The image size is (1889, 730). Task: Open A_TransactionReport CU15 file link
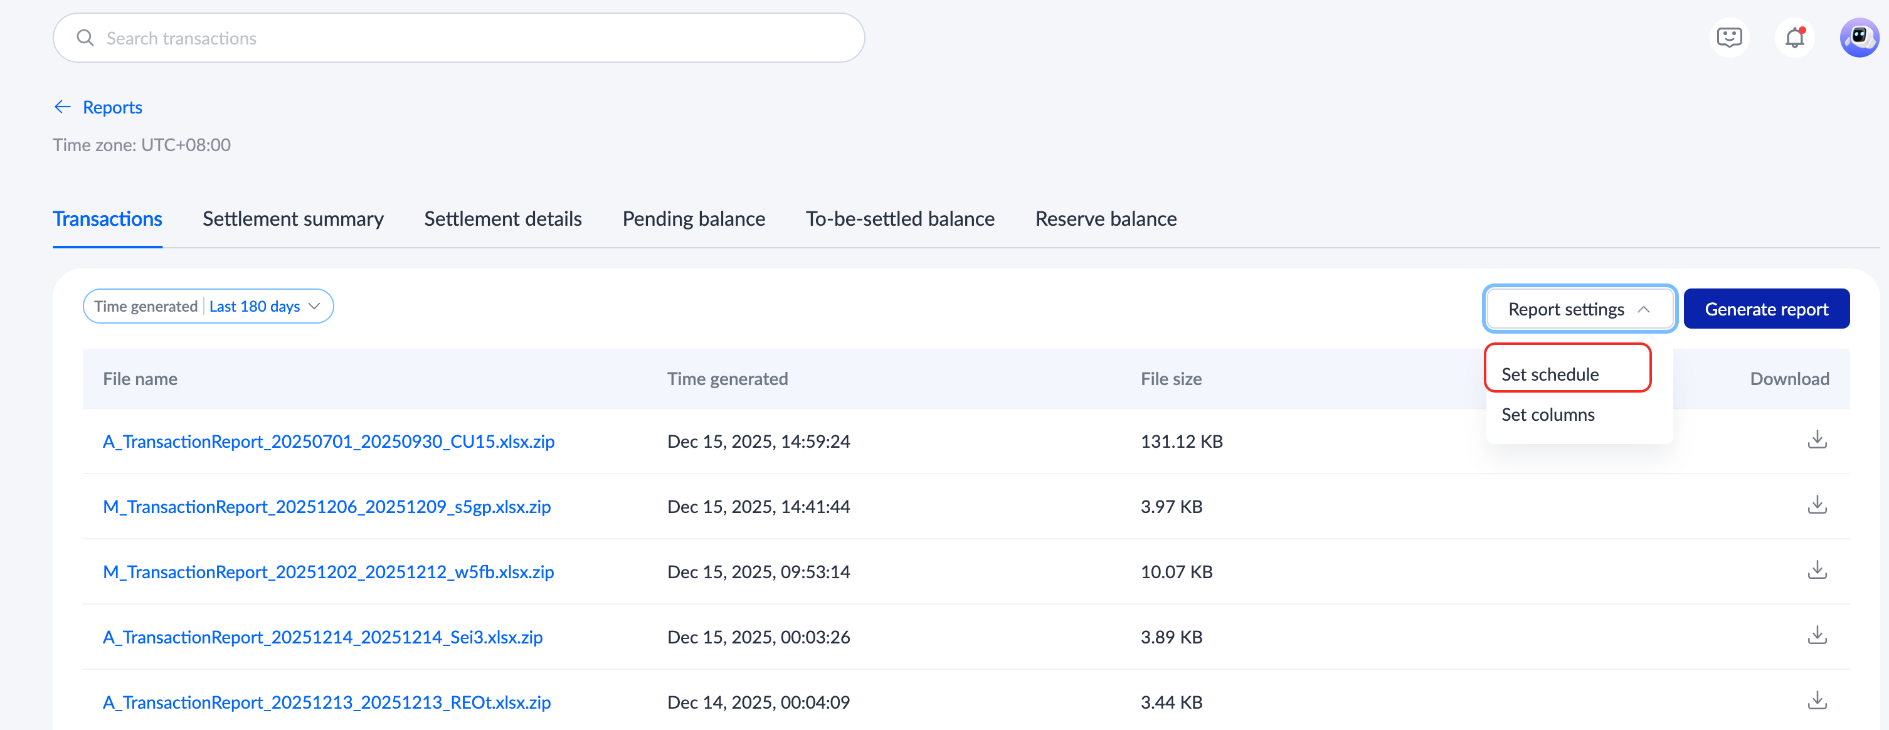(x=329, y=442)
